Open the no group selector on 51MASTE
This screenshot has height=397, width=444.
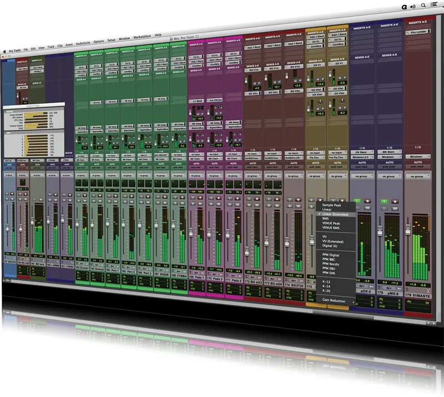point(417,176)
